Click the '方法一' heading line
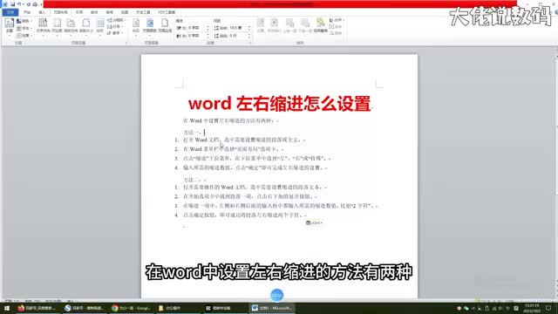The image size is (558, 314). pos(192,133)
